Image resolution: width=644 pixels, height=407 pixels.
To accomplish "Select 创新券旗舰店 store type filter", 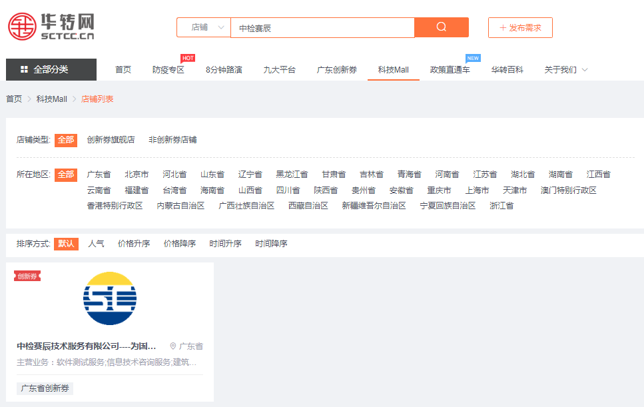I will click(111, 140).
